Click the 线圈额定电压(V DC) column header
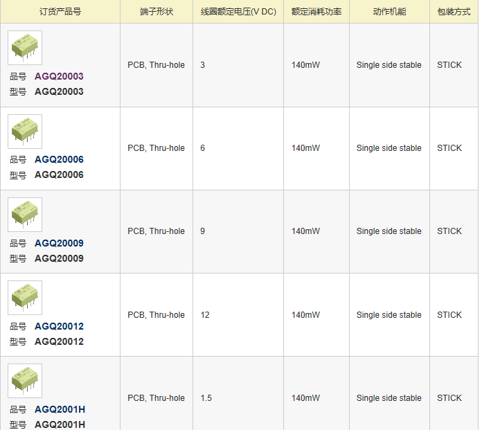This screenshot has width=482, height=430. tap(238, 12)
